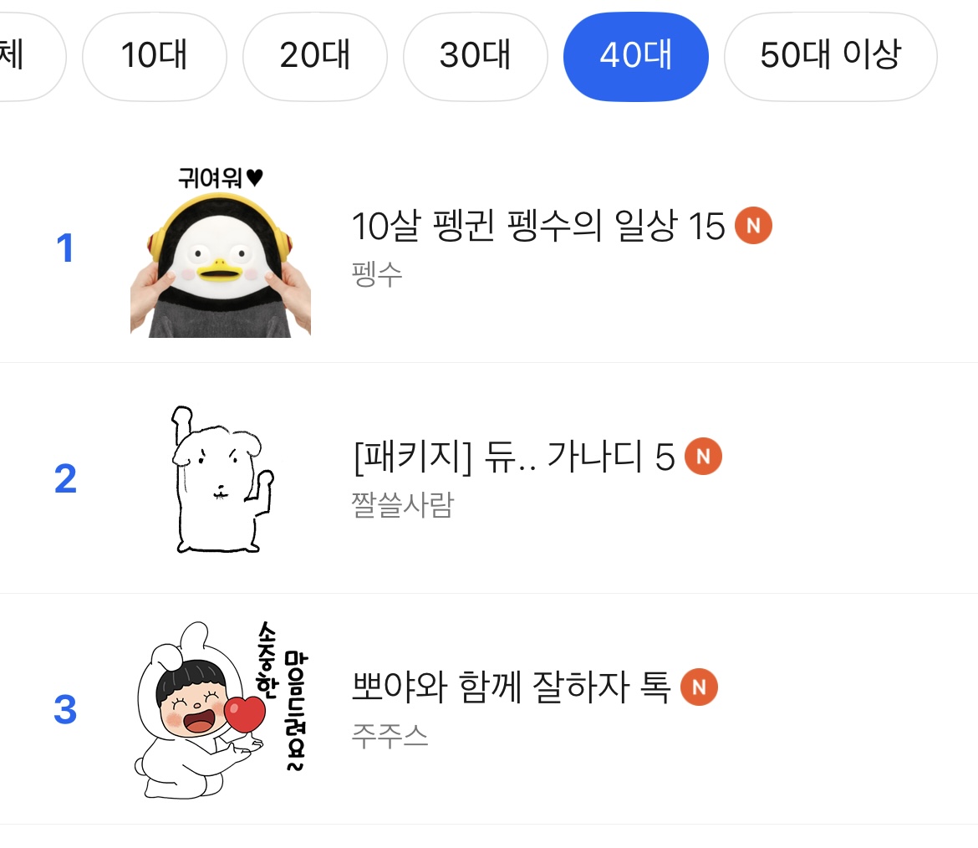Open the title 10살 펭귄 펭수의 일상 15
This screenshot has width=978, height=848.
coord(537,226)
